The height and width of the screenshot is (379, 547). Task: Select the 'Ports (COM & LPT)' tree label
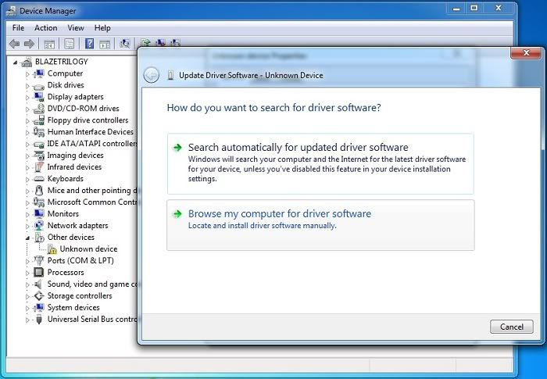pyautogui.click(x=80, y=261)
